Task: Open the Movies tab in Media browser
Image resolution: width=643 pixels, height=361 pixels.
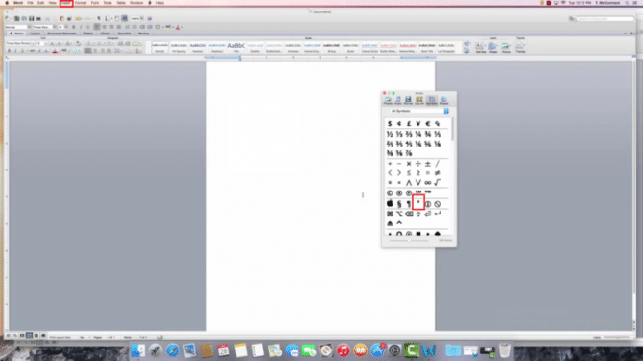Action: tap(408, 101)
